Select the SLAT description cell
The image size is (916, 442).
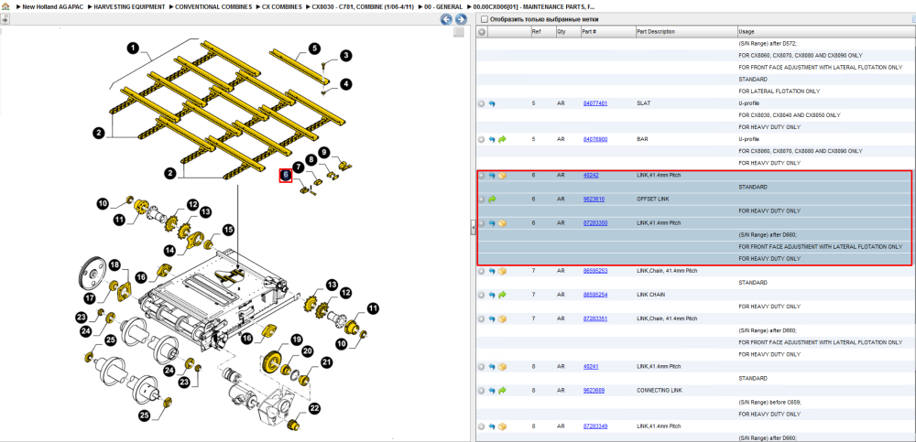tap(643, 103)
